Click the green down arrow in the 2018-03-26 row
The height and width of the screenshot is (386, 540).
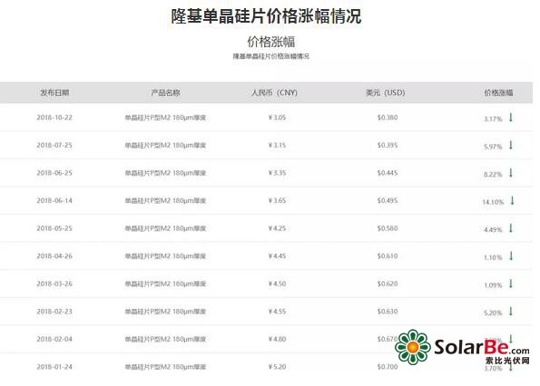[x=511, y=284]
